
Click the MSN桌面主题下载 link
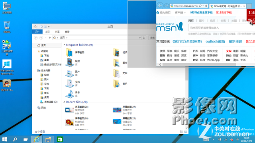pos(201,12)
